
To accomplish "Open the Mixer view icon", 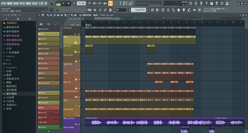I will tap(168, 10).
